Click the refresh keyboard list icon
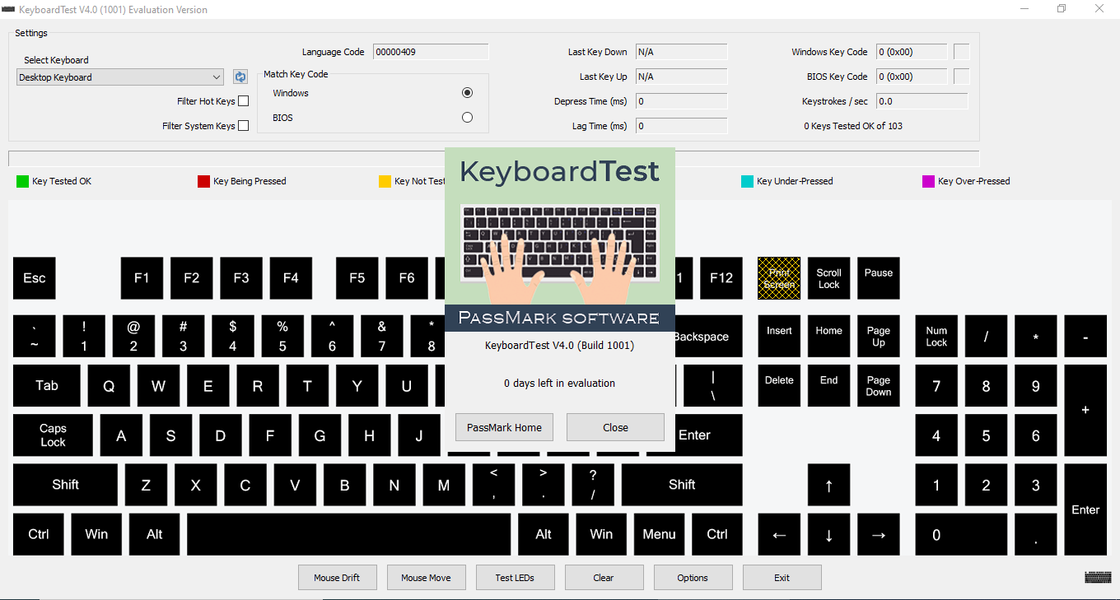Viewport: 1120px width, 600px height. [x=240, y=77]
